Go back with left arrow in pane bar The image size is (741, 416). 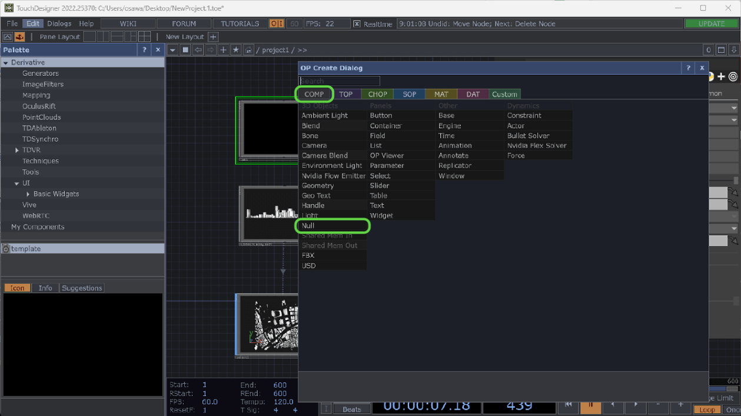click(198, 50)
